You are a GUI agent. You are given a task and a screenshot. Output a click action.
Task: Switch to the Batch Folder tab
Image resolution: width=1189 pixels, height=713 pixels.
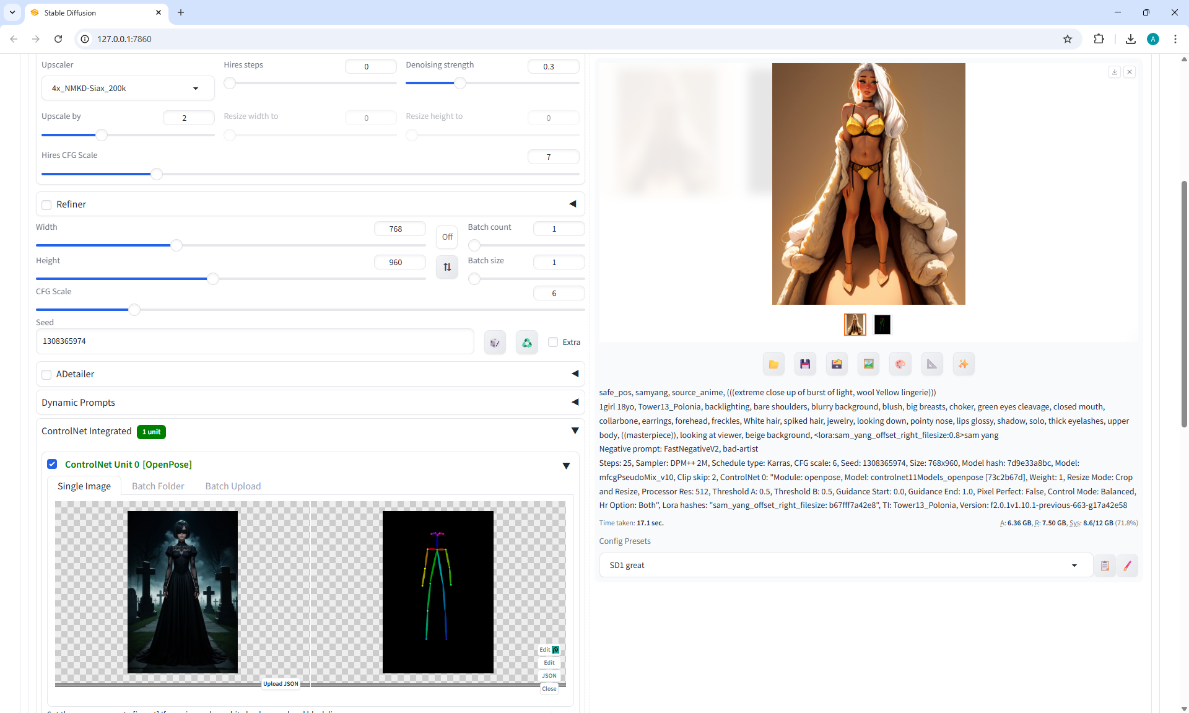pos(158,486)
